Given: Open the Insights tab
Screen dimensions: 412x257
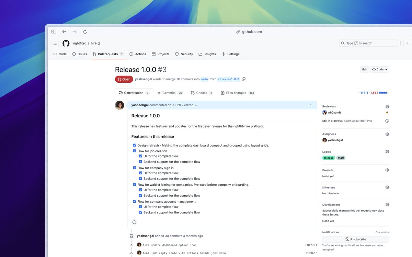Looking at the screenshot, I should click(x=207, y=54).
